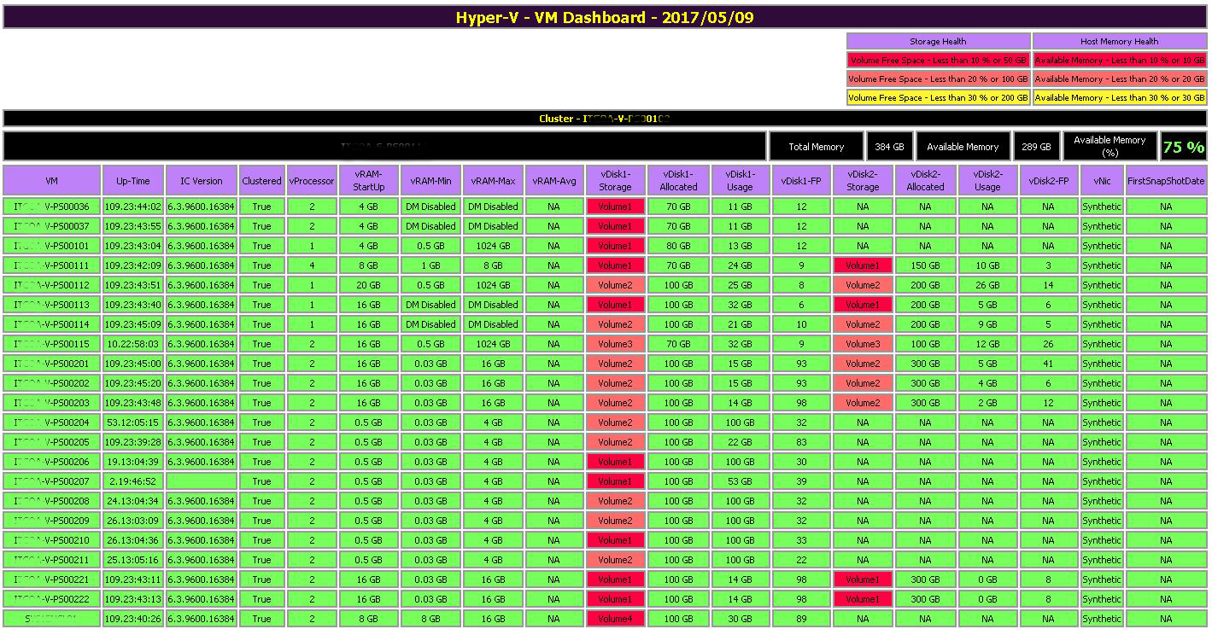The width and height of the screenshot is (1212, 629).
Task: Click yellow Volume Free Space less than 30% legend
Action: (938, 97)
